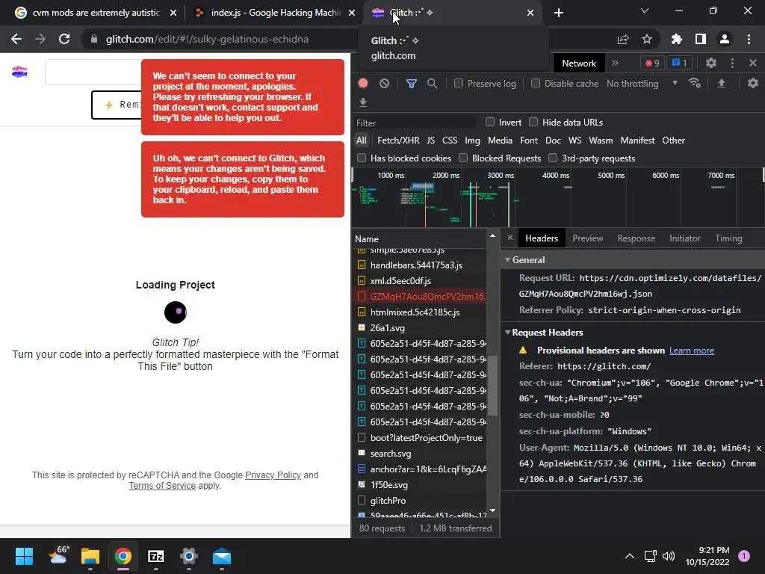This screenshot has height=574, width=765.
Task: Open the tab search chevron in title bar
Action: [645, 10]
